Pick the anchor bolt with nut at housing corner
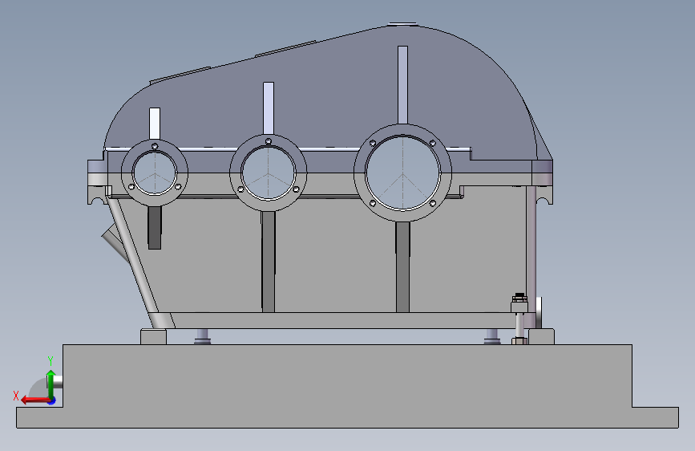Image resolution: width=695 pixels, height=451 pixels. (x=519, y=319)
